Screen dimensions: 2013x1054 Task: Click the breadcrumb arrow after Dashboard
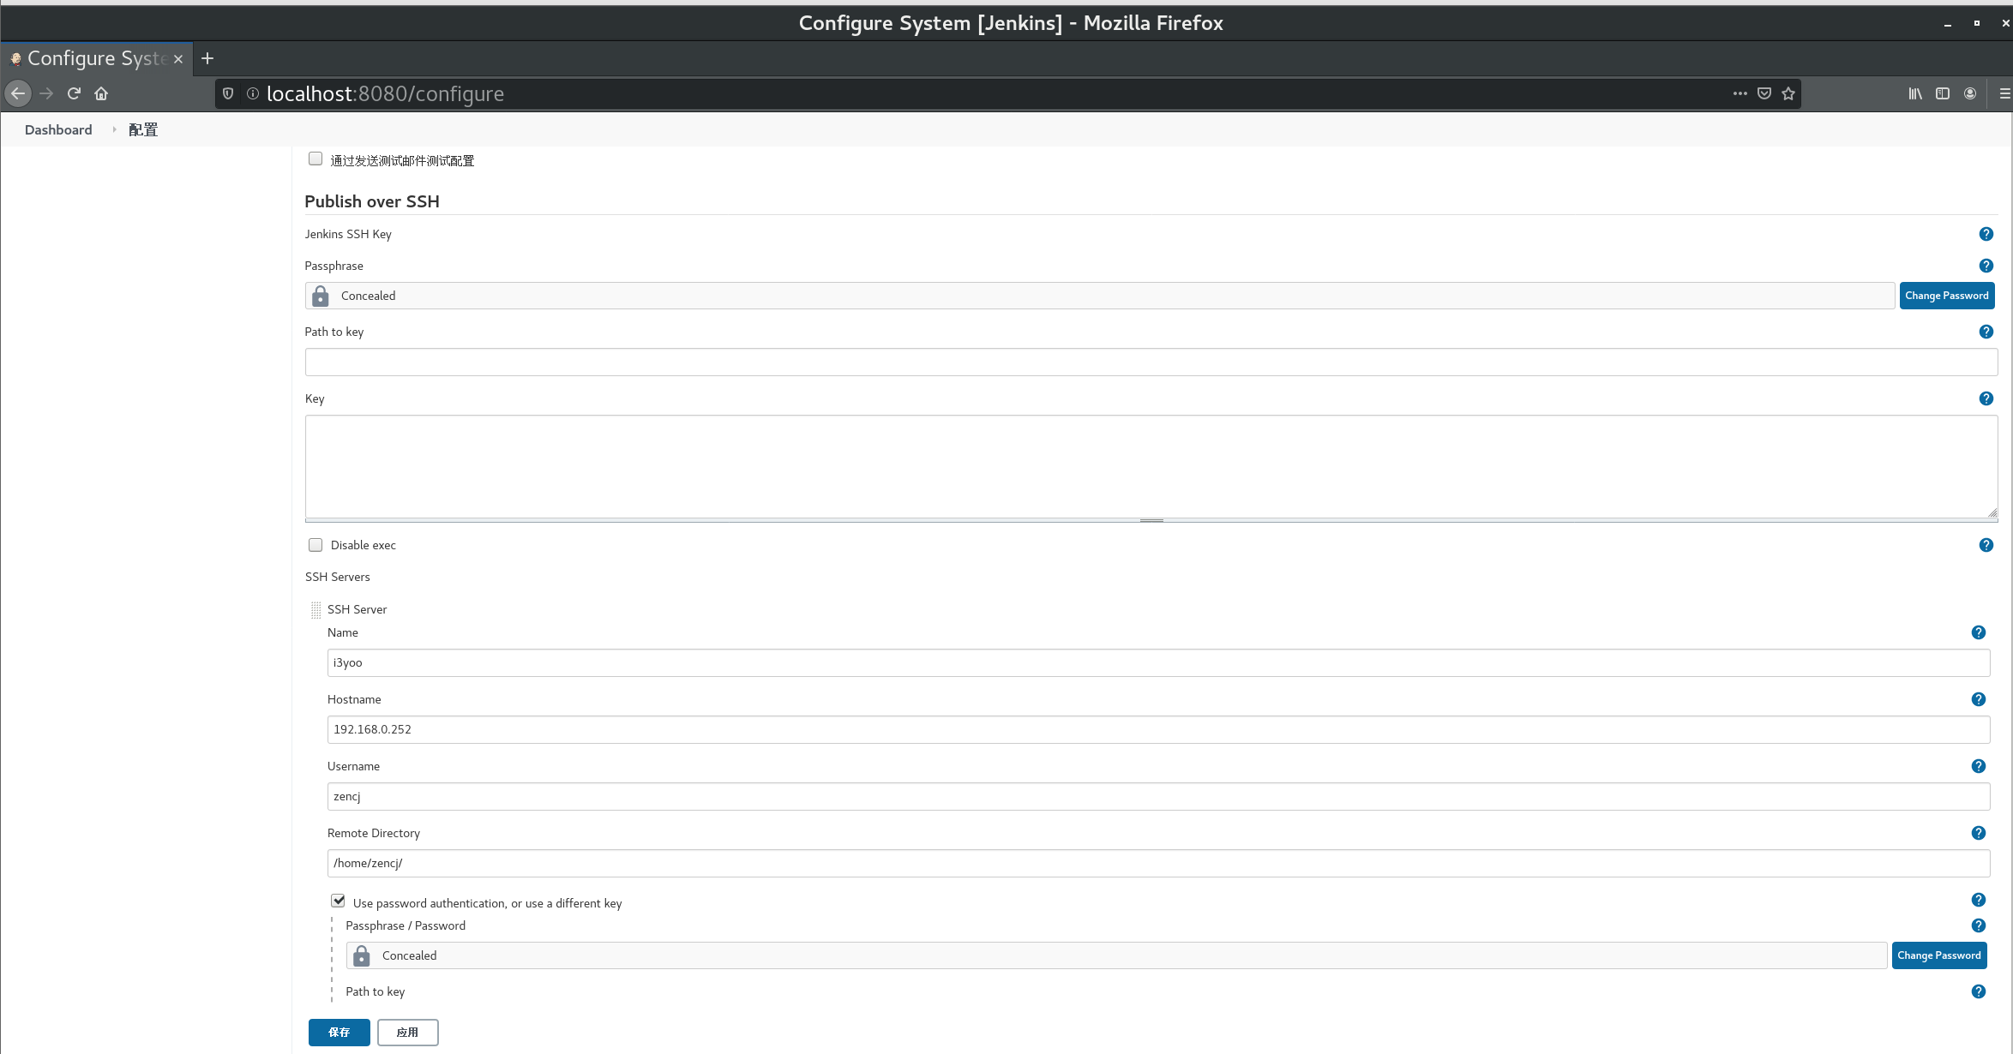[114, 129]
